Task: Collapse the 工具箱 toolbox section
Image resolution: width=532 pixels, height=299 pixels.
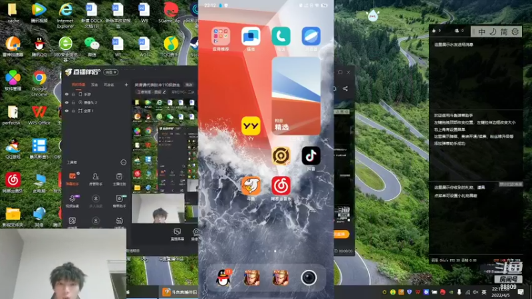Action: pyautogui.click(x=124, y=162)
